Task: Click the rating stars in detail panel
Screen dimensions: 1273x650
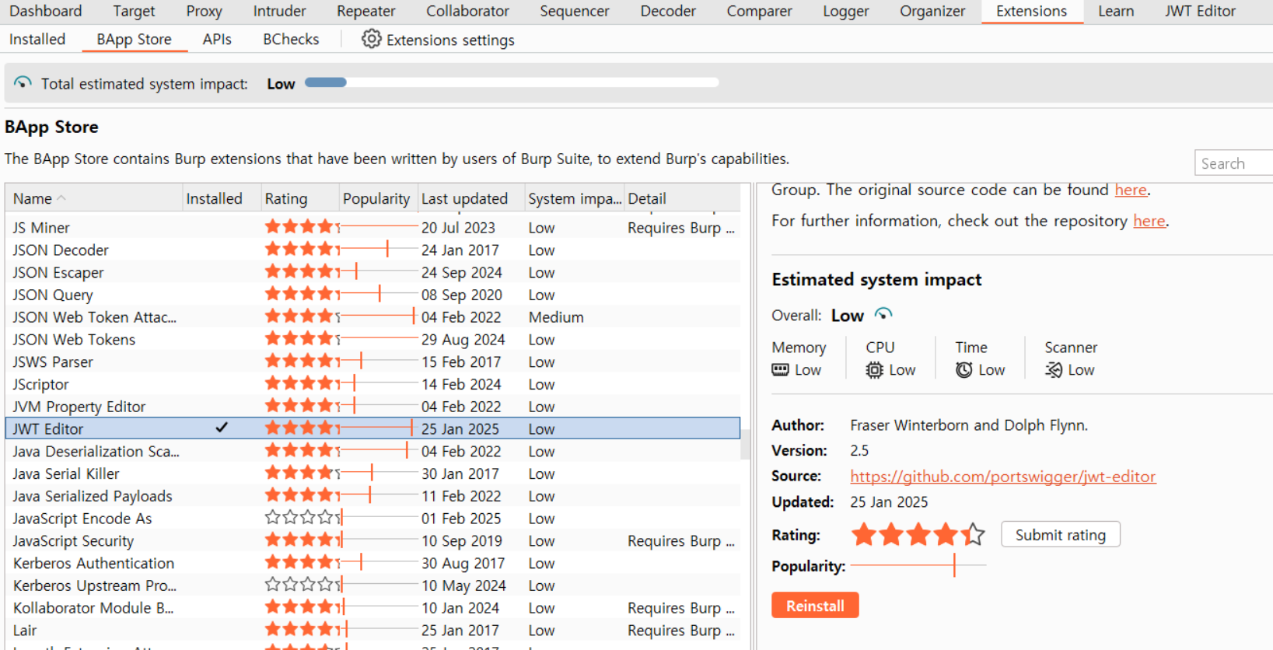Action: point(918,535)
